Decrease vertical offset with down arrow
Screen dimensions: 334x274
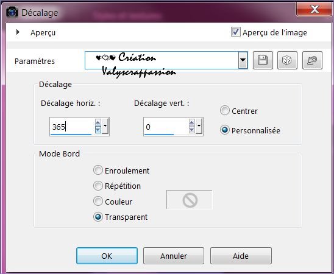[x=192, y=129]
